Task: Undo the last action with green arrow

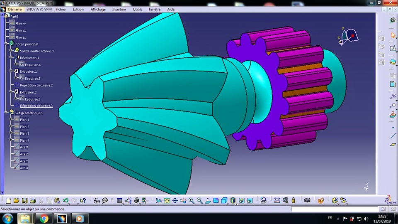Action: [65, 201]
